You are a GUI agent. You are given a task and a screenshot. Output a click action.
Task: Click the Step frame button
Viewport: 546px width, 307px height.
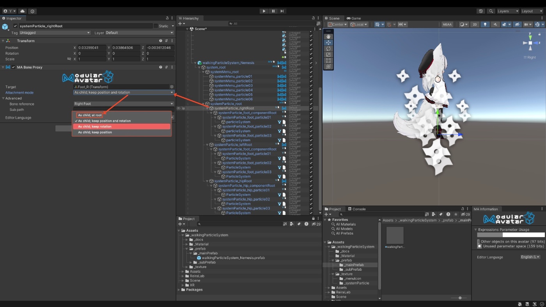click(282, 11)
